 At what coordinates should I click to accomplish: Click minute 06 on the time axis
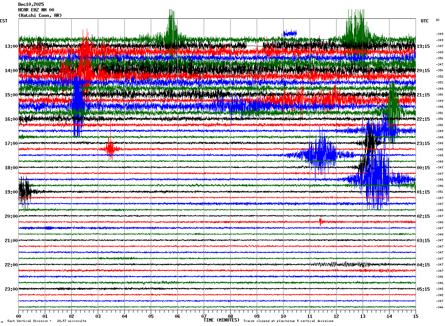pos(177,316)
